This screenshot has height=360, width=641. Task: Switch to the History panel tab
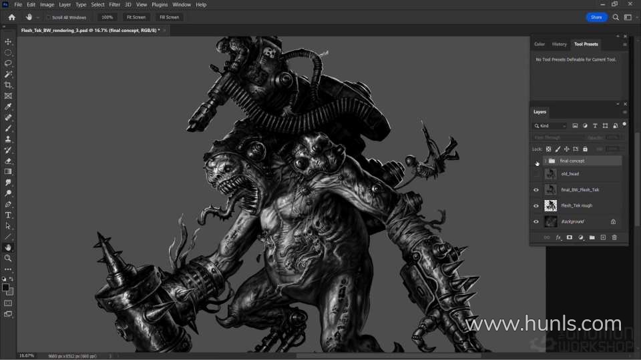[x=559, y=44]
